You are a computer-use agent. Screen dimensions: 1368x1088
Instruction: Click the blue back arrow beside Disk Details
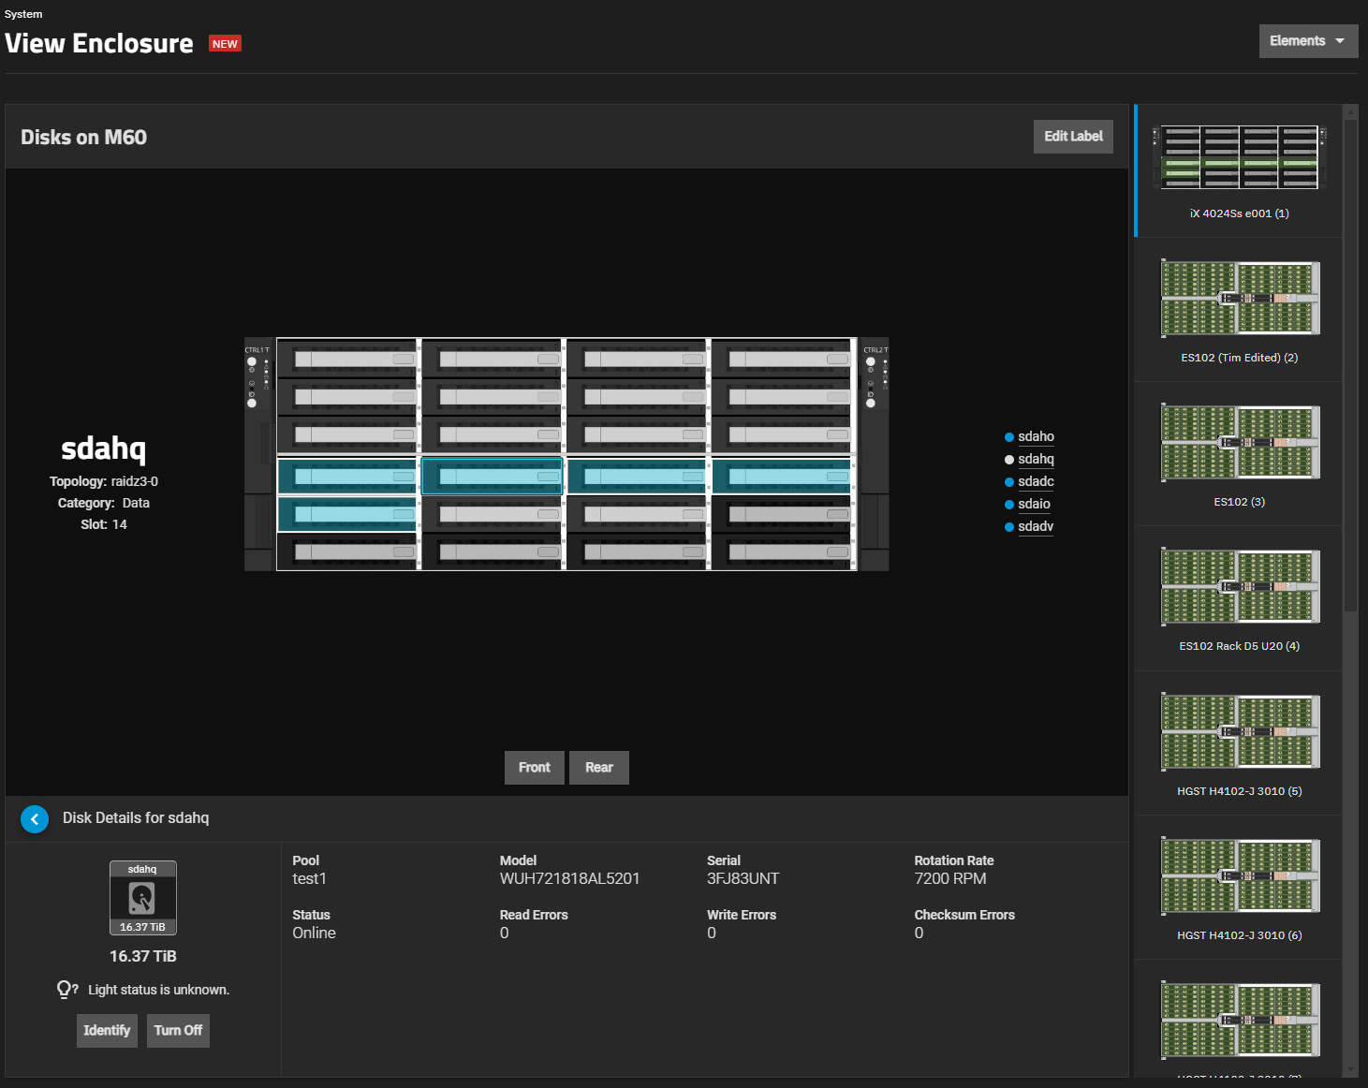35,819
